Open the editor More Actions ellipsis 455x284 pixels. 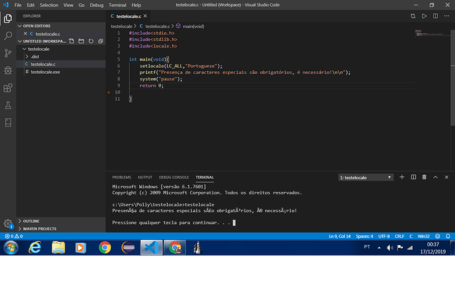(446, 16)
